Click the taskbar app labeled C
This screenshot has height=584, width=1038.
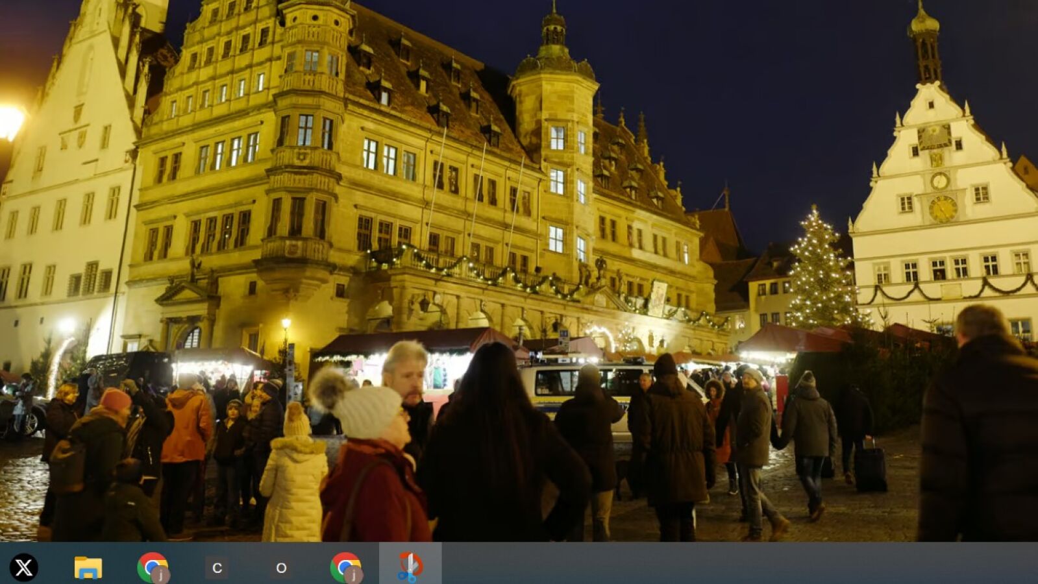tap(217, 568)
